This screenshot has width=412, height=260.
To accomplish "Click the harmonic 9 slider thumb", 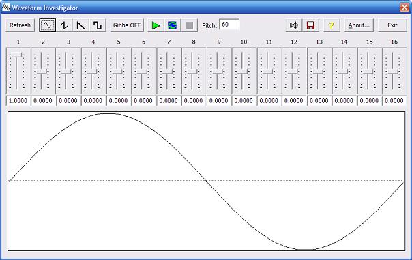I will coord(218,72).
